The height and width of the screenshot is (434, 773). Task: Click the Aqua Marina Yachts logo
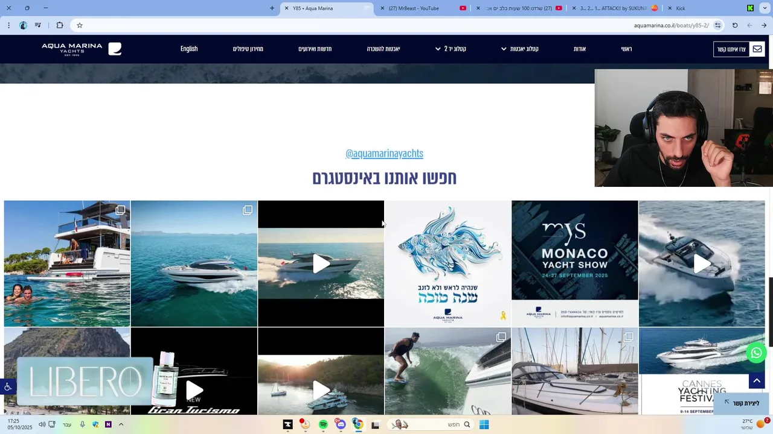[x=82, y=49]
